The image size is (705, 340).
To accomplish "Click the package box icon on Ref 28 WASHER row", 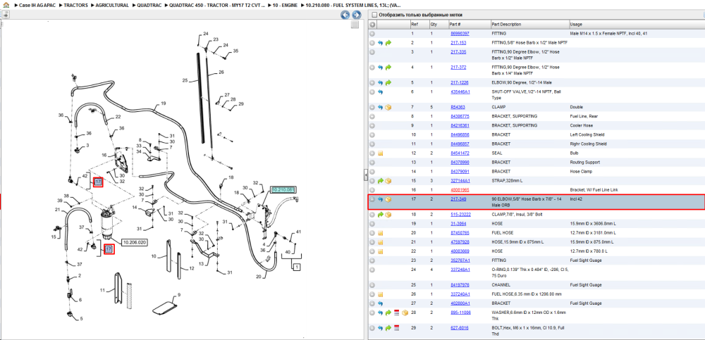I will pyautogui.click(x=405, y=312).
